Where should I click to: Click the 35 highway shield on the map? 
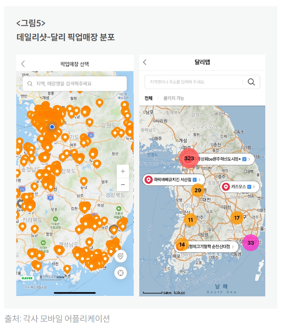click(x=50, y=197)
